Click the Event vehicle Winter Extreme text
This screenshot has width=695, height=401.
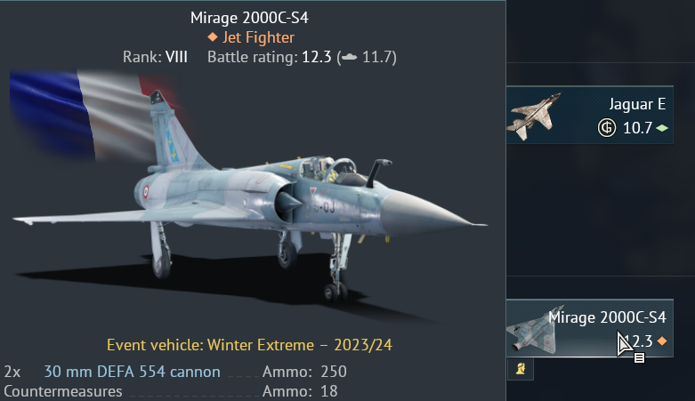pos(249,345)
